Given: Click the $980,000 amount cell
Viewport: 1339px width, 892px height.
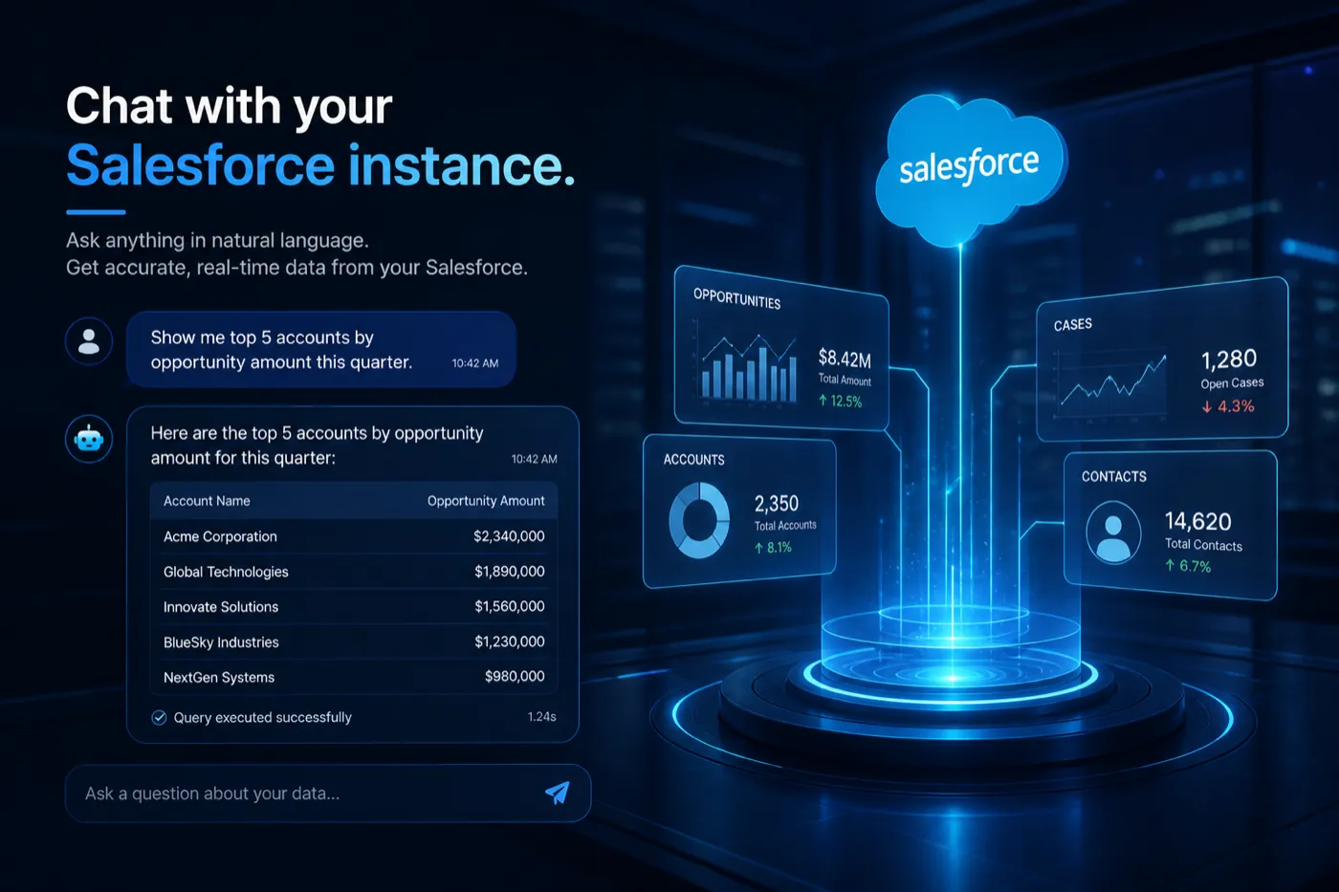Looking at the screenshot, I should [x=515, y=676].
